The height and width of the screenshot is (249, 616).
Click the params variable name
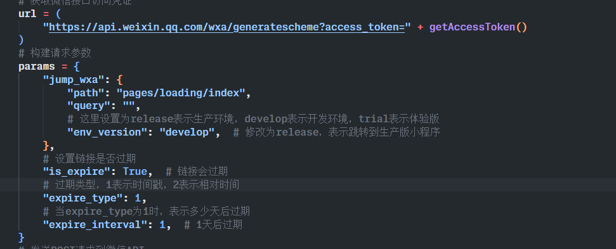pyautogui.click(x=37, y=67)
